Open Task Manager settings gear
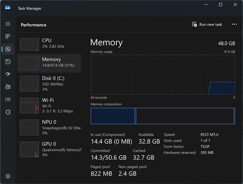243x184 pixels. click(8, 176)
